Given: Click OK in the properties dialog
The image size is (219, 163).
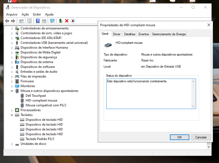Looking at the screenshot, I should point(179,137).
